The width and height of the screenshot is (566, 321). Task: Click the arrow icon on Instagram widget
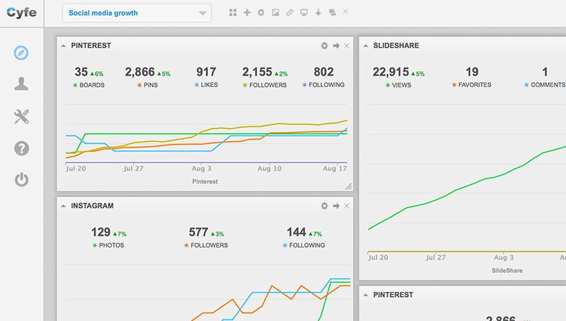pos(336,205)
